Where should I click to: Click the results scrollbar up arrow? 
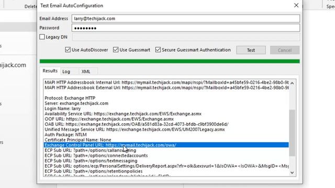292,83
